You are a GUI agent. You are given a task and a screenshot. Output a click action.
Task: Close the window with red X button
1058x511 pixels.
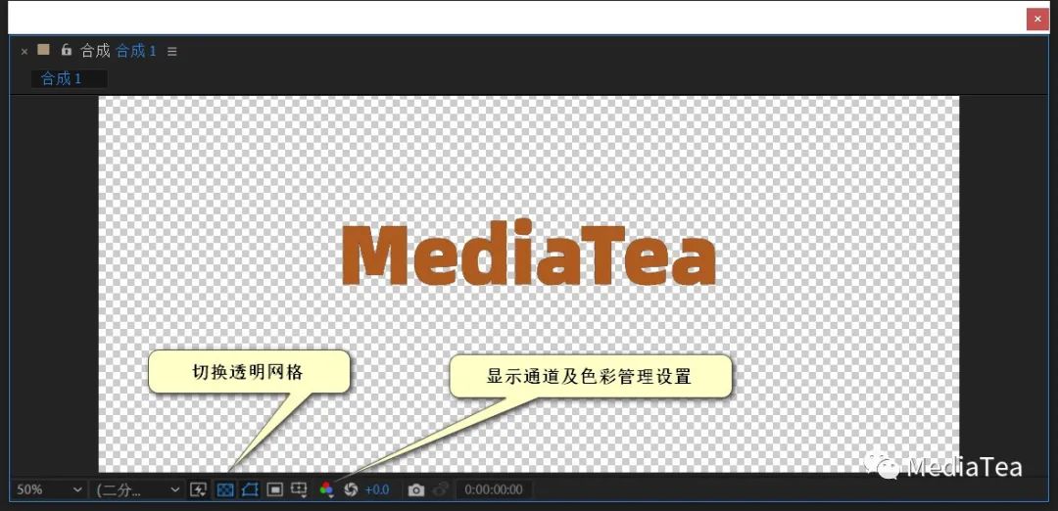[1037, 19]
